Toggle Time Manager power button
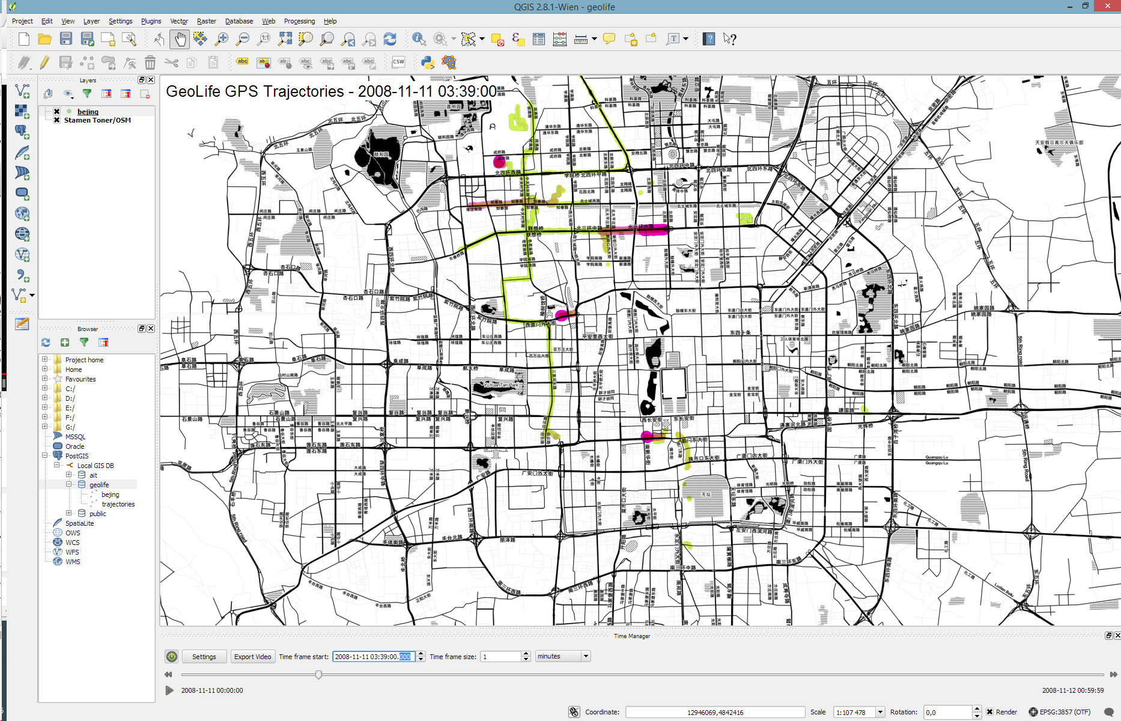Viewport: 1121px width, 721px height. pos(172,657)
